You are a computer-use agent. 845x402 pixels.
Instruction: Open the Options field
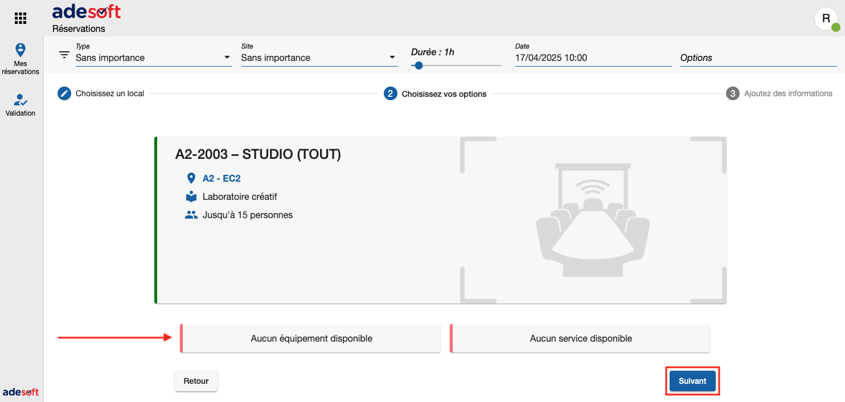pos(758,58)
